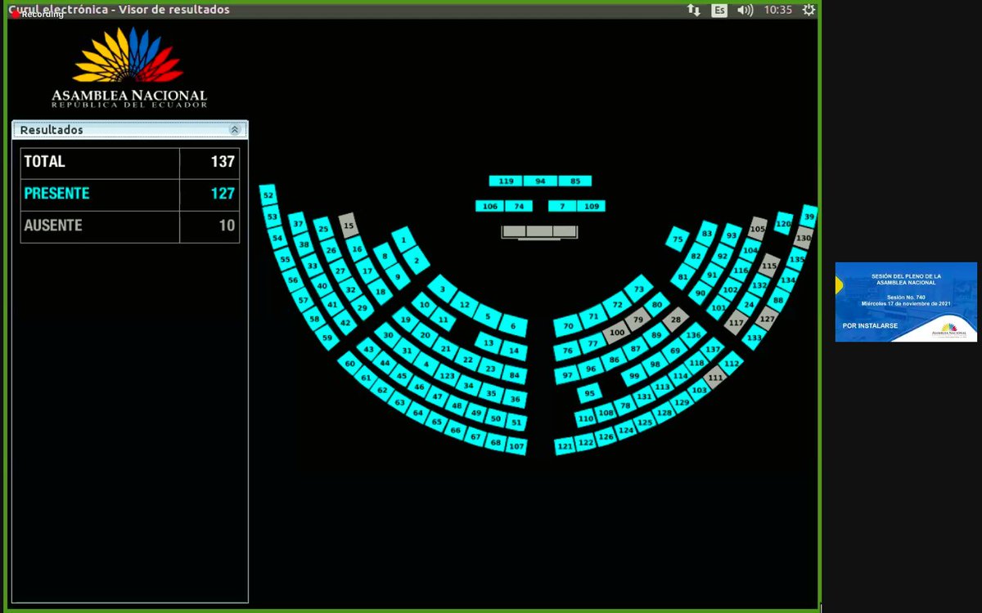Screen dimensions: 982x613
Task: Click seat 133 on the right edge
Action: [754, 337]
